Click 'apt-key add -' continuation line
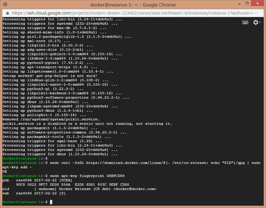The image size is (266, 208). (17, 167)
